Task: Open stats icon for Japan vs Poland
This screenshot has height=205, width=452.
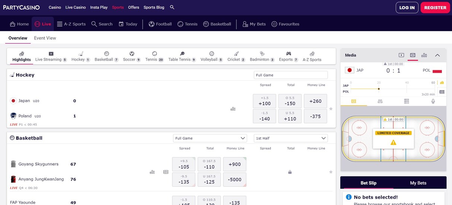Action: (x=233, y=109)
